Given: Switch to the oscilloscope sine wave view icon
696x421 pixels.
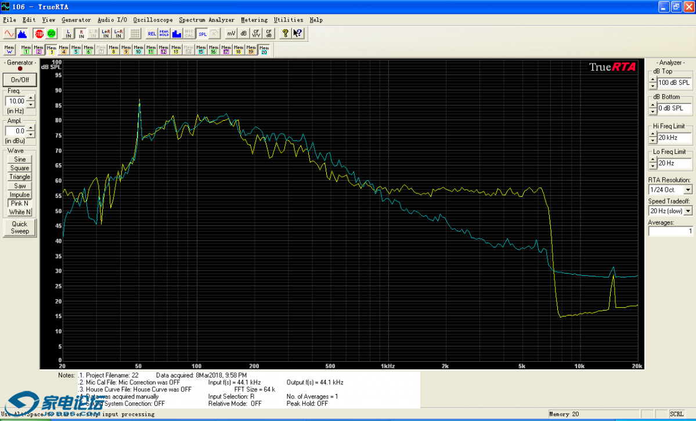Looking at the screenshot, I should (x=9, y=34).
